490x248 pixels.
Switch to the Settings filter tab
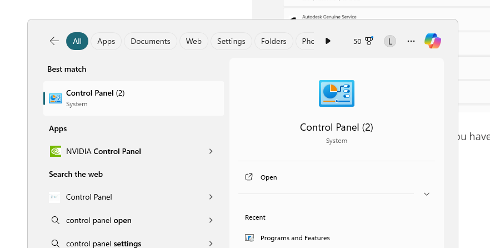tap(231, 41)
